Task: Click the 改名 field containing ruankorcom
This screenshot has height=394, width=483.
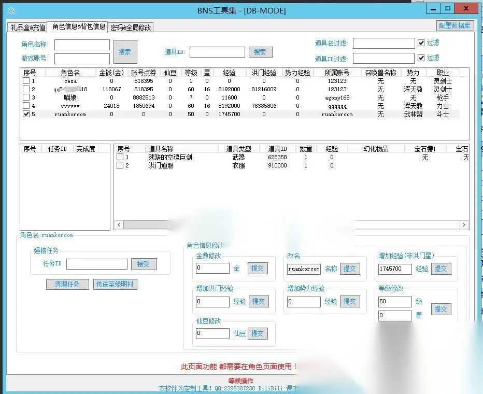Action: coord(304,269)
